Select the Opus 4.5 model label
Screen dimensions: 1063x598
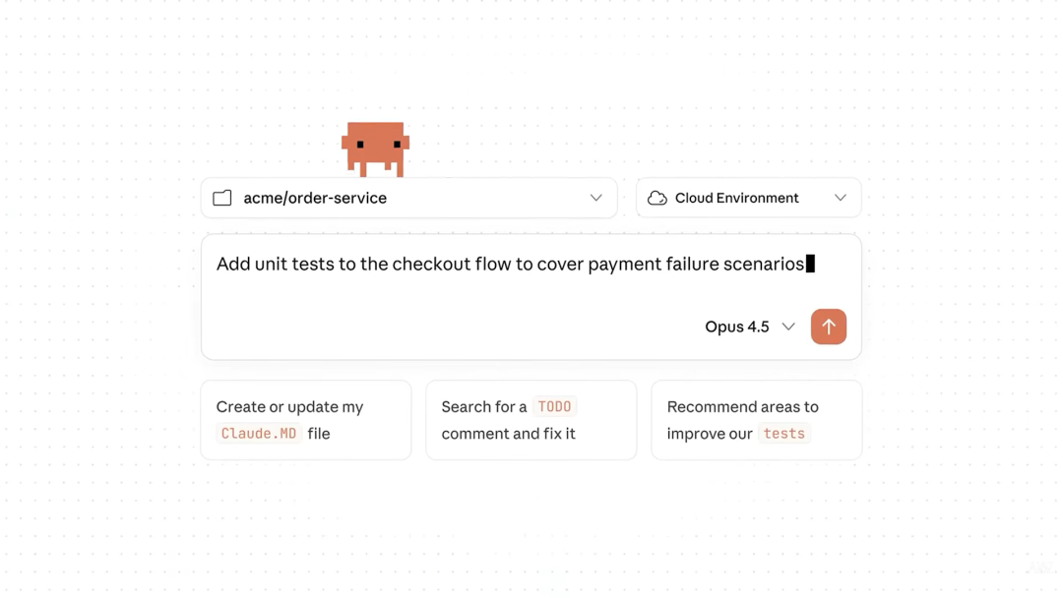(736, 327)
